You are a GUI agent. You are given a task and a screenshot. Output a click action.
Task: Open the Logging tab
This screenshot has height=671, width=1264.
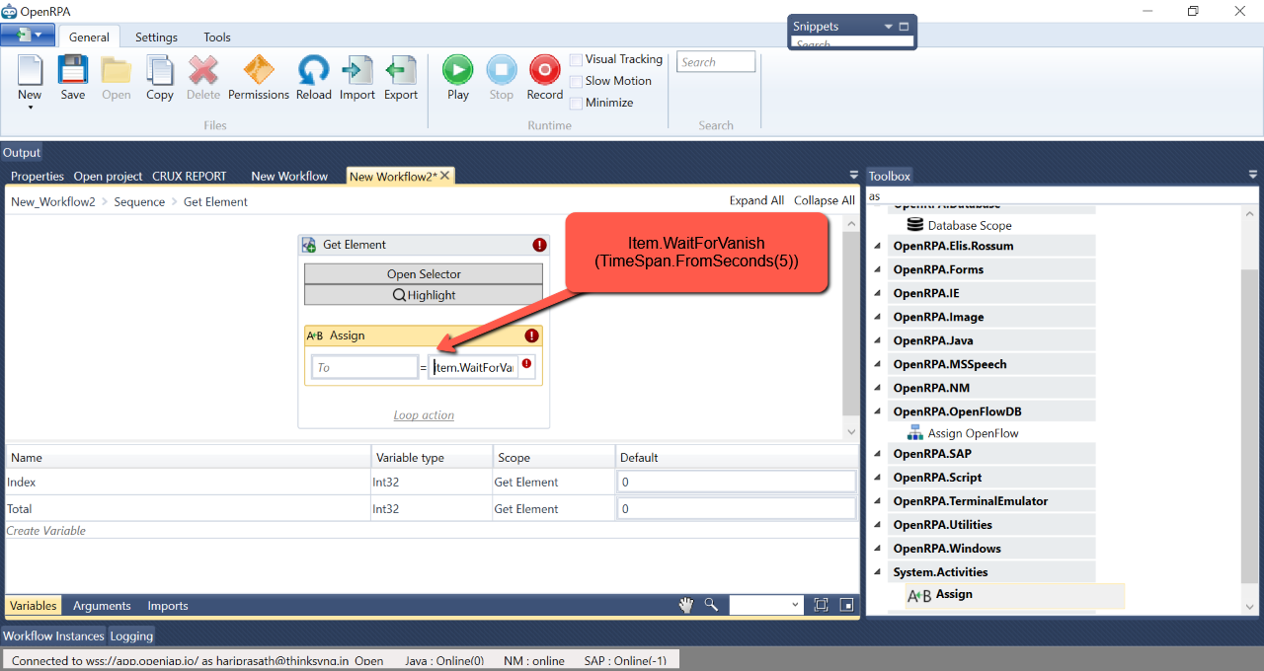click(x=131, y=636)
